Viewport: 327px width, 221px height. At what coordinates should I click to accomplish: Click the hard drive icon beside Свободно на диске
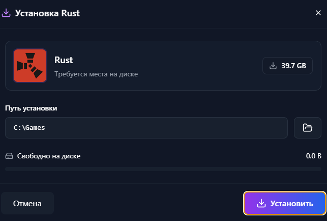pyautogui.click(x=9, y=156)
